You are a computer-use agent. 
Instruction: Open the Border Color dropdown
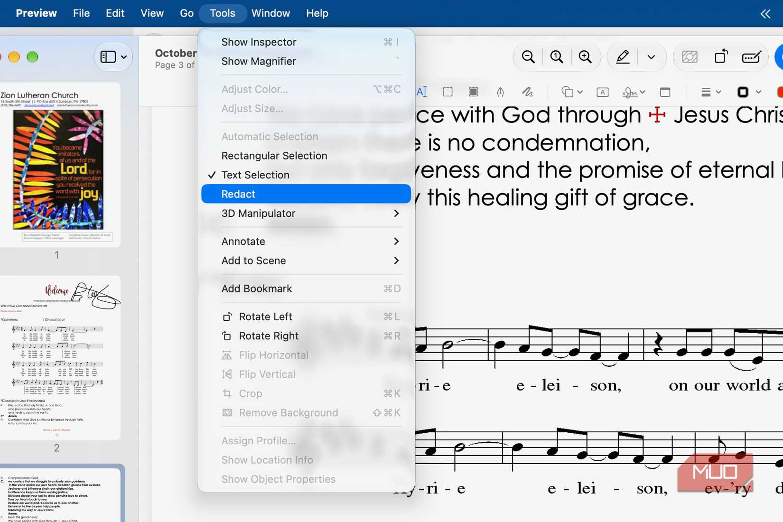click(x=749, y=92)
